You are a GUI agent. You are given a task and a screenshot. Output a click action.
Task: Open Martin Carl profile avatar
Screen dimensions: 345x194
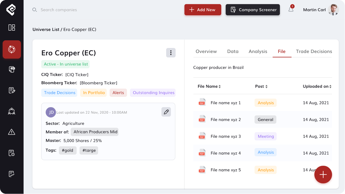(334, 10)
